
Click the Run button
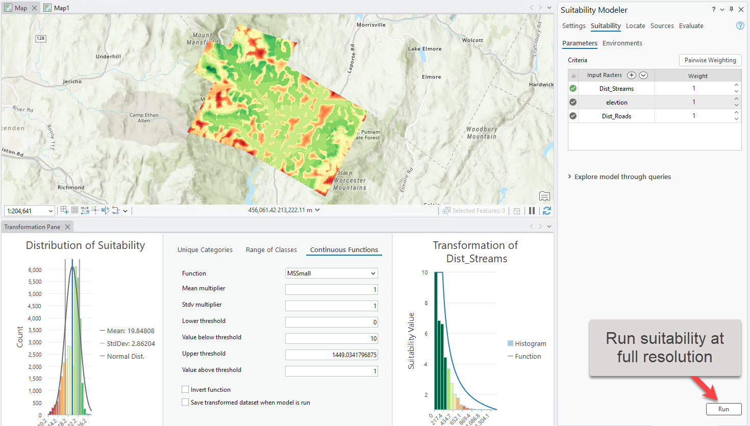(x=723, y=409)
